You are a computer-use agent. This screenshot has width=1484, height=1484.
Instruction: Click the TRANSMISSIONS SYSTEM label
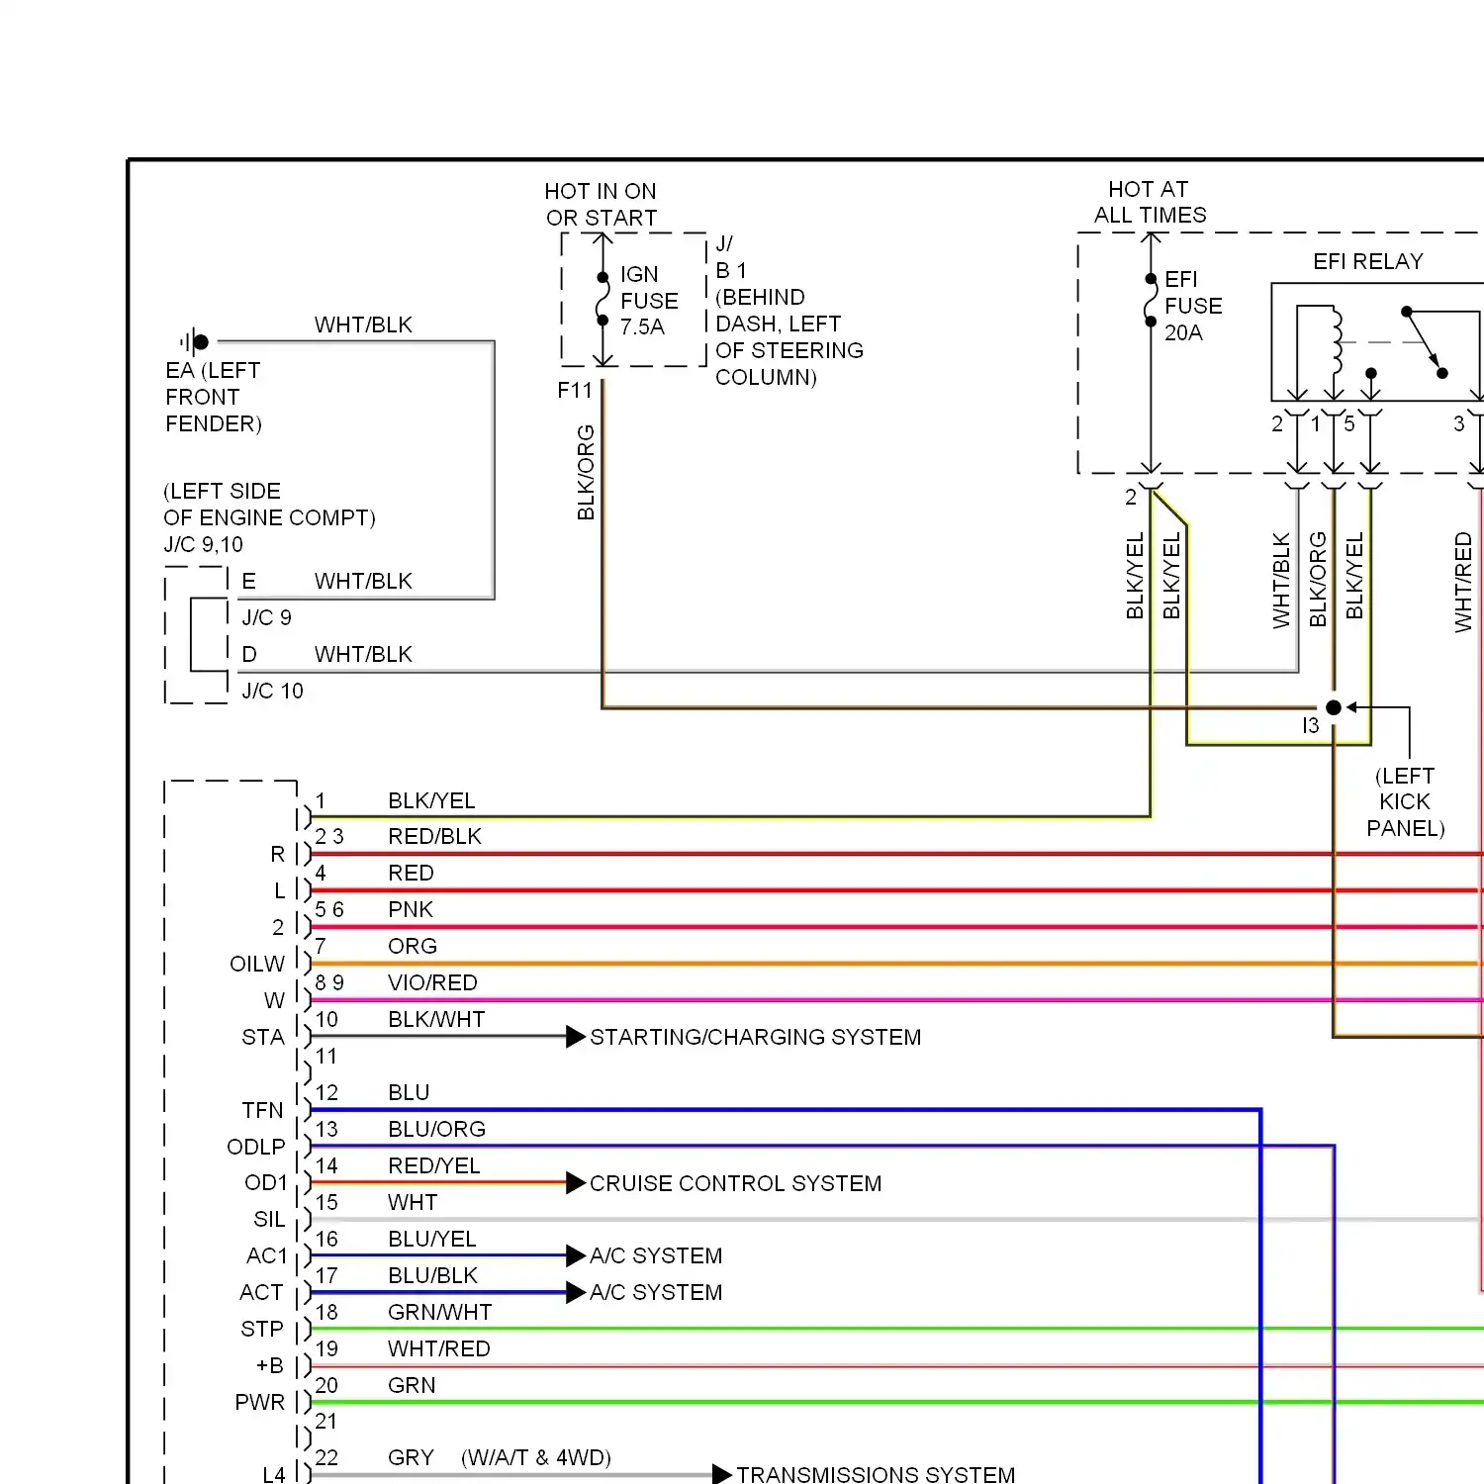(876, 1475)
